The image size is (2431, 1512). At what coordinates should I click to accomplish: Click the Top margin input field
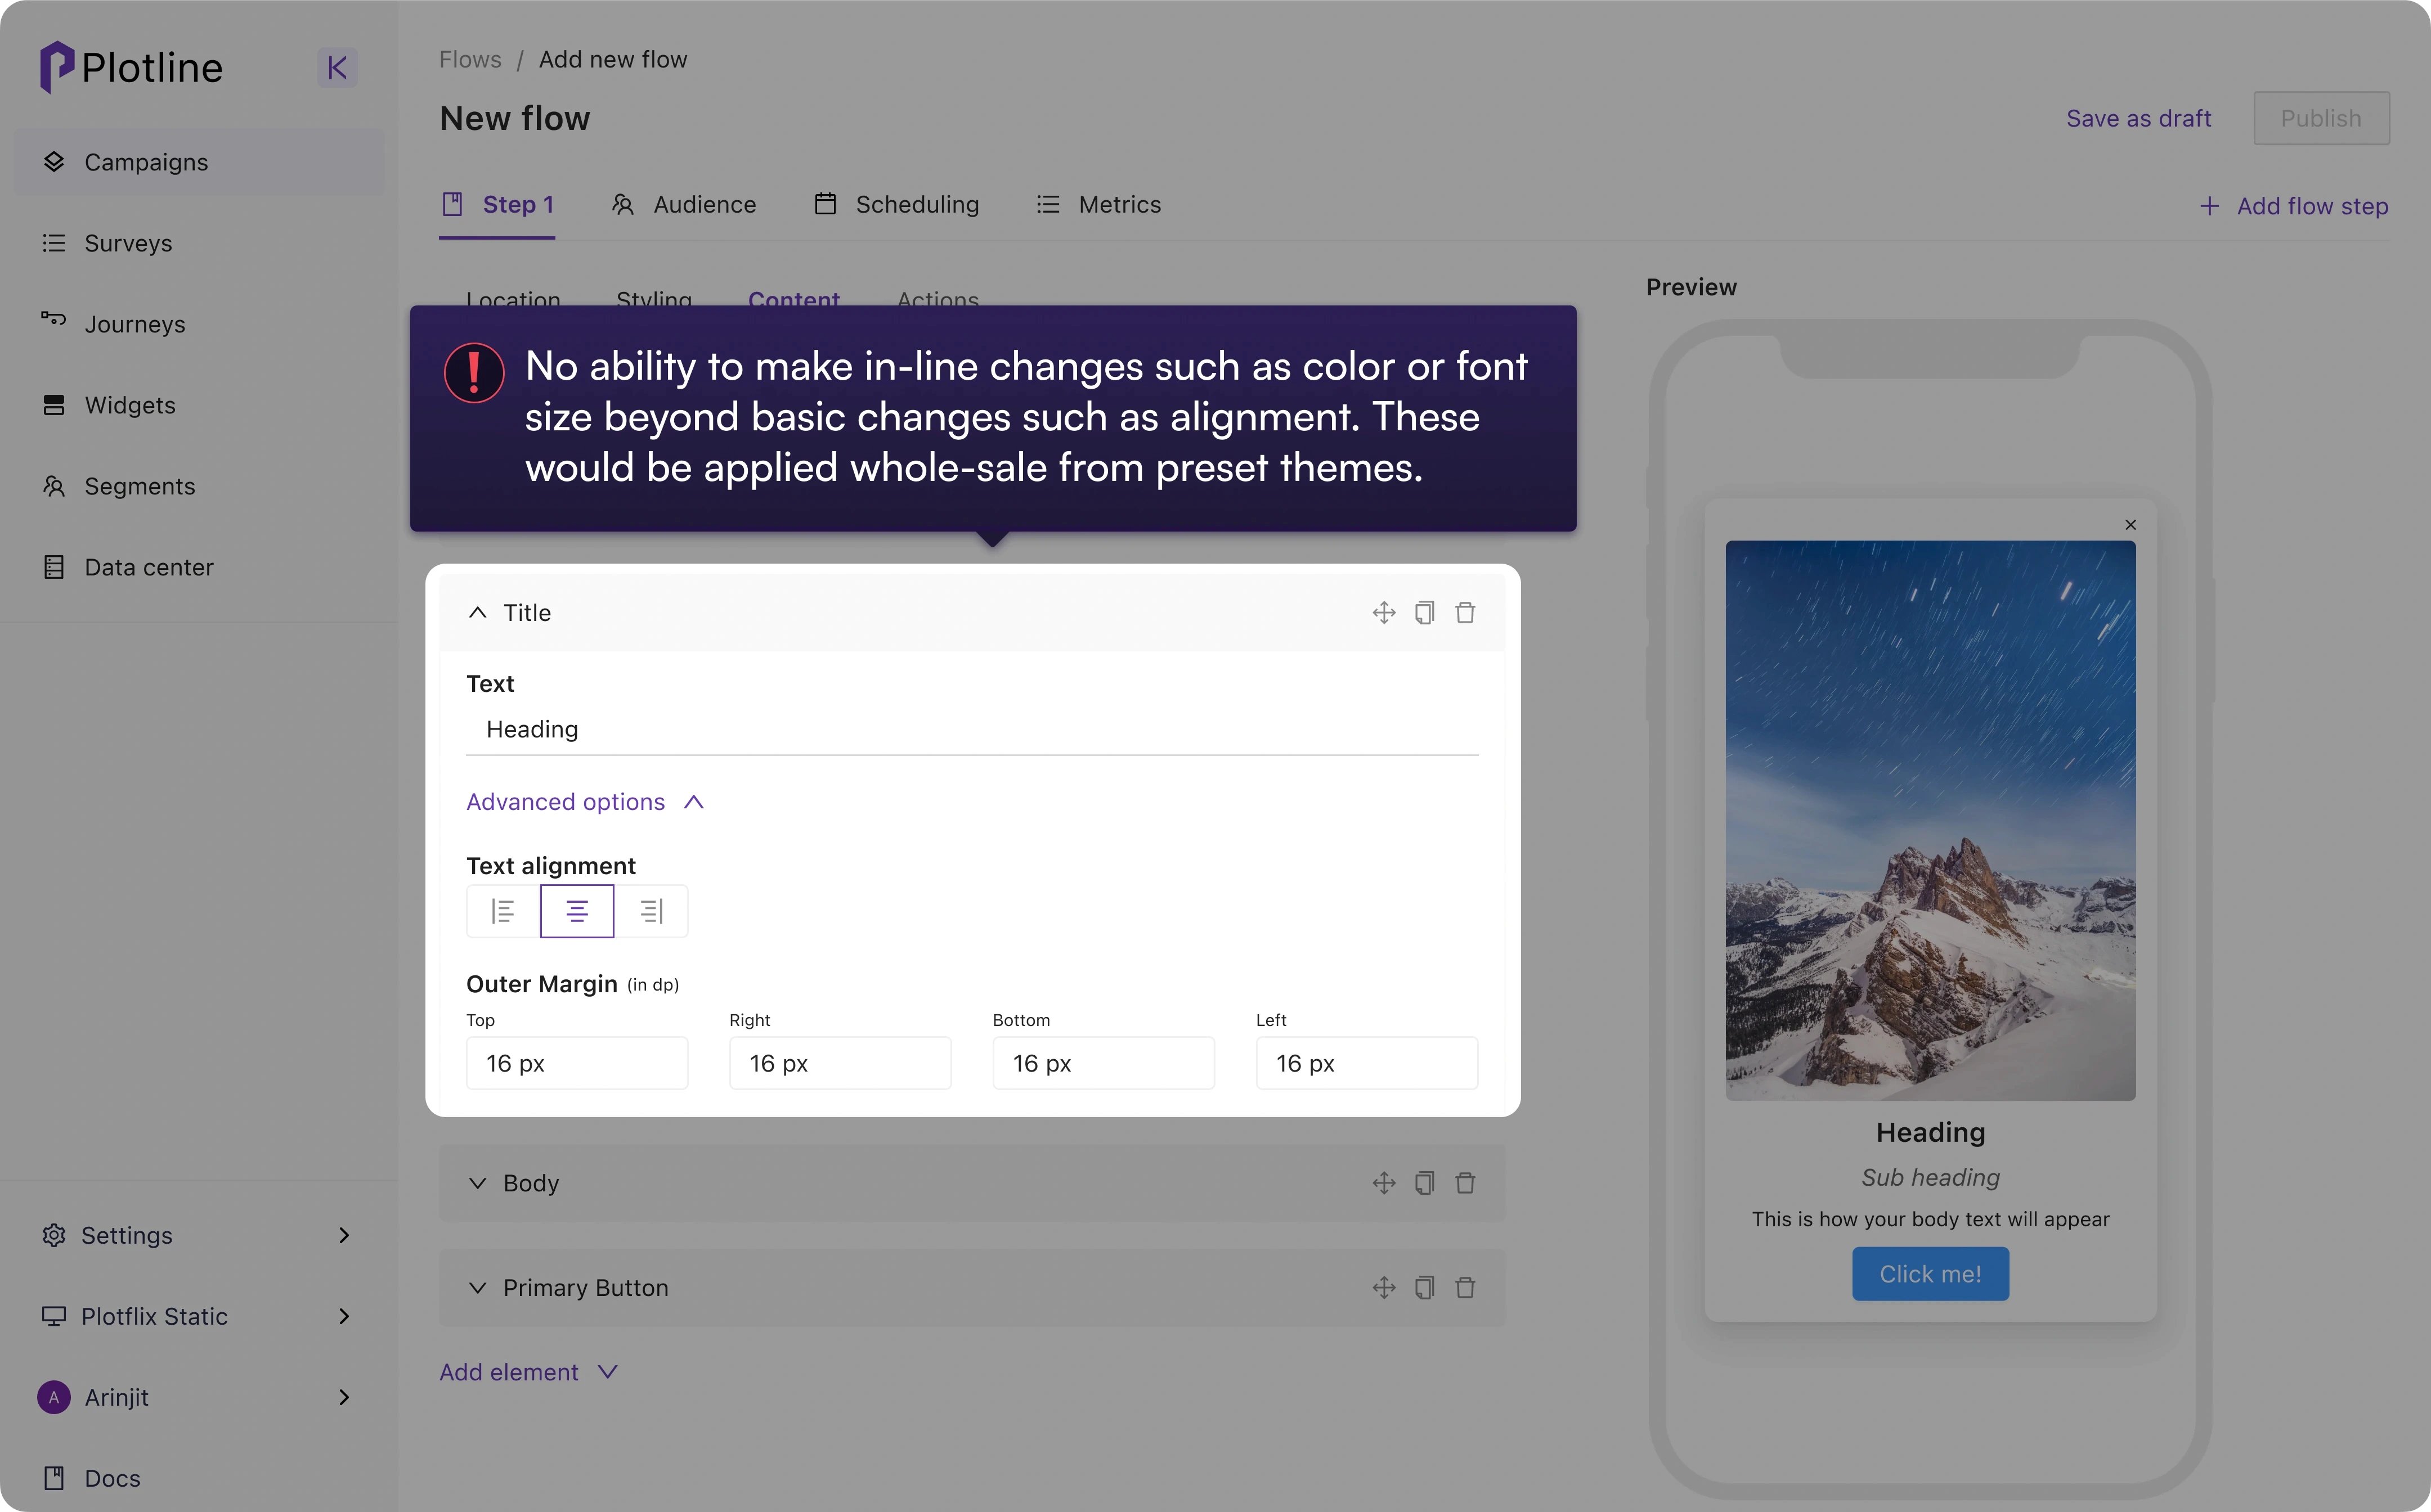pyautogui.click(x=576, y=1063)
